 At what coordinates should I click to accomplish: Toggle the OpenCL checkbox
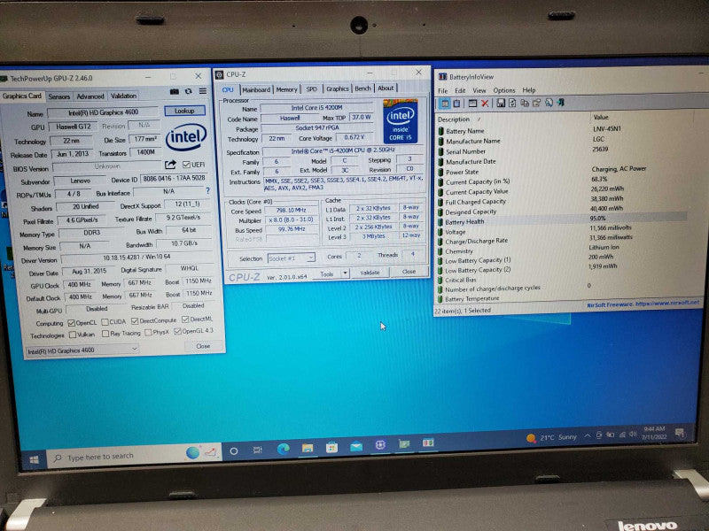tap(71, 323)
